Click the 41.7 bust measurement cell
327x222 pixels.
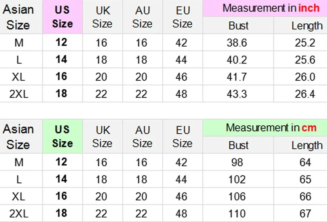point(237,77)
